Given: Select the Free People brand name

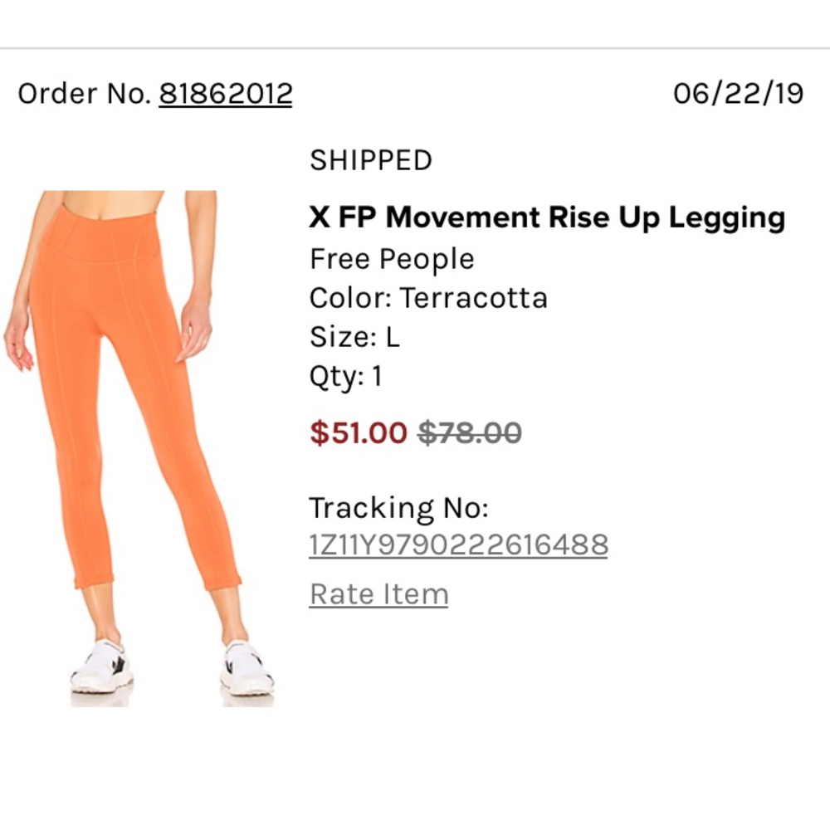Looking at the screenshot, I should [x=391, y=259].
